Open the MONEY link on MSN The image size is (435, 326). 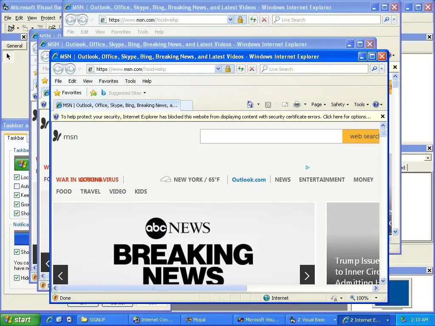point(364,180)
